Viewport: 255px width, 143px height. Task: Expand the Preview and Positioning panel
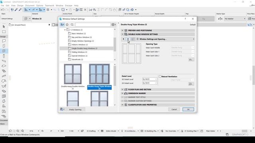122,31
